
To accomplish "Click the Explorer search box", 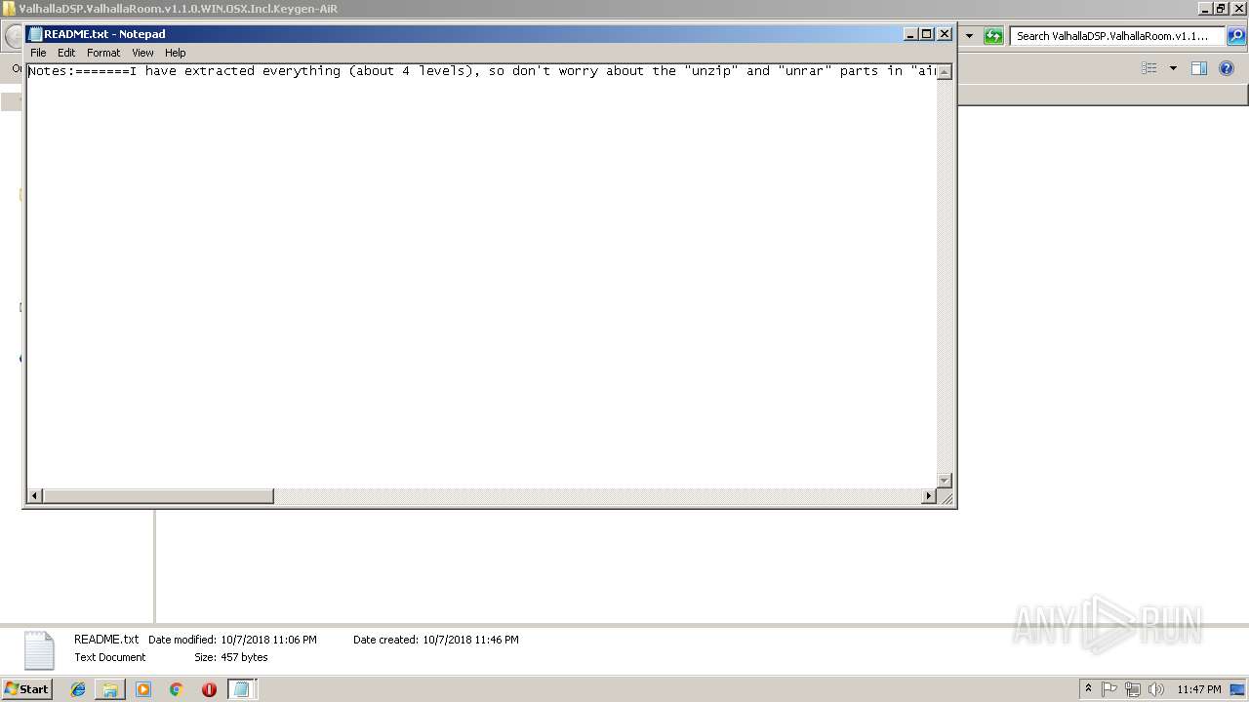I will (1117, 36).
